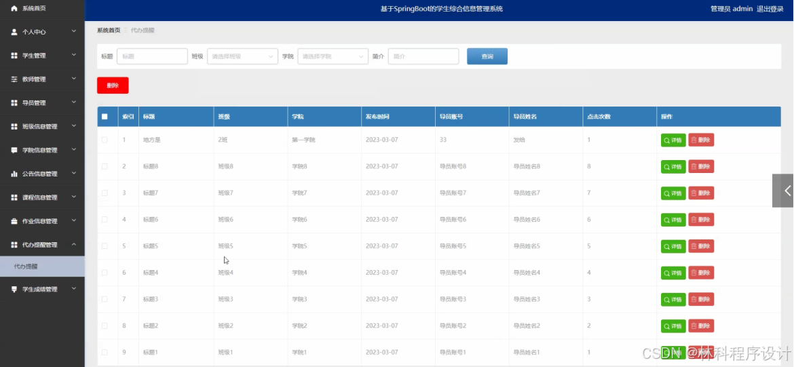Click the blue 查询 button
The image size is (794, 367).
487,56
